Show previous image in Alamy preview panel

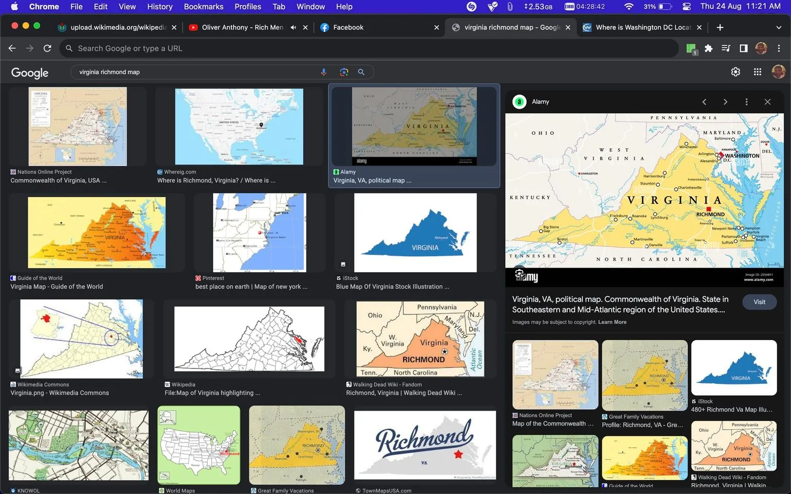pyautogui.click(x=704, y=102)
